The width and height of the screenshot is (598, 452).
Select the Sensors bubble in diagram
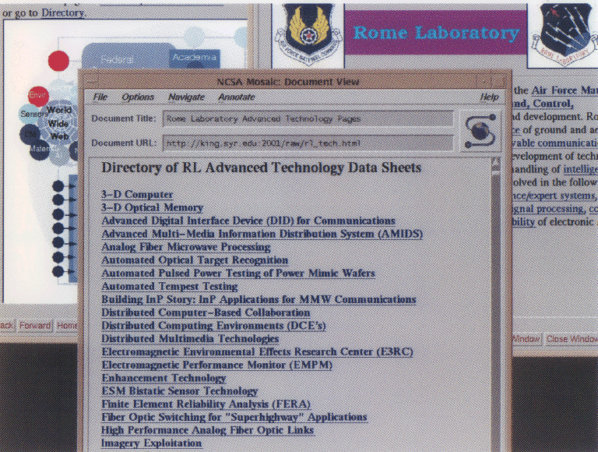pos(32,114)
